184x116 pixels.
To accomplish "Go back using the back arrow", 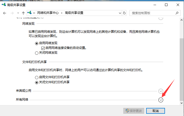I will click(x=5, y=13).
